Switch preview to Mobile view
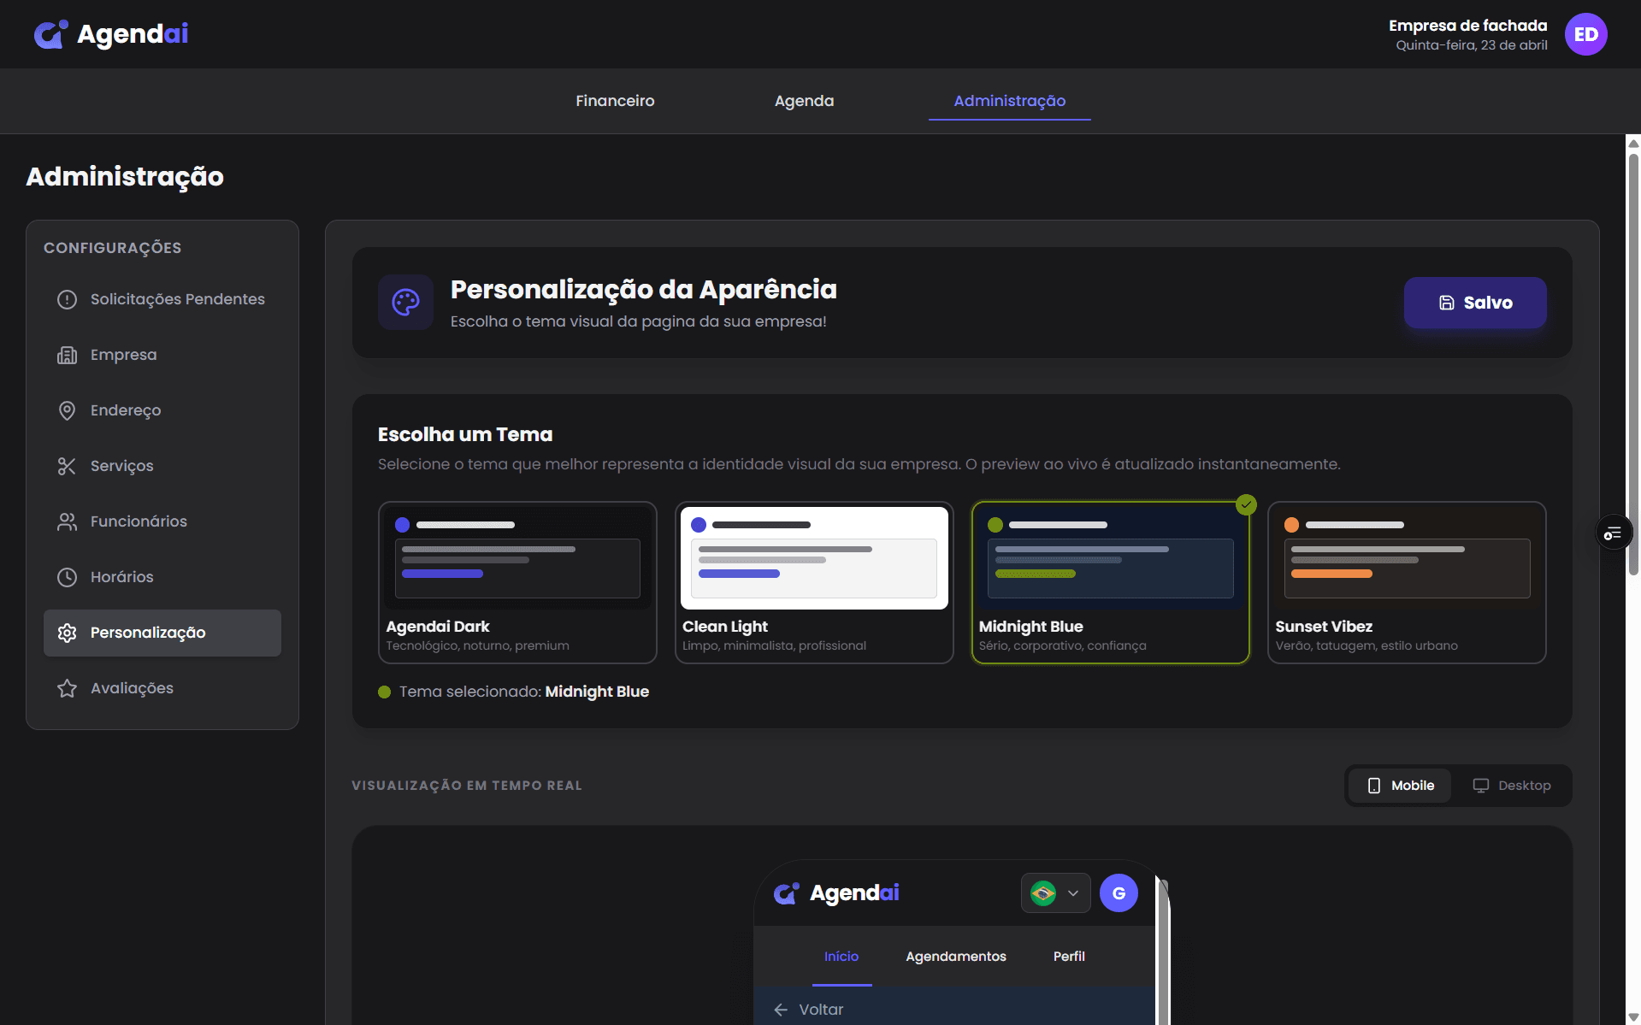 pos(1400,786)
